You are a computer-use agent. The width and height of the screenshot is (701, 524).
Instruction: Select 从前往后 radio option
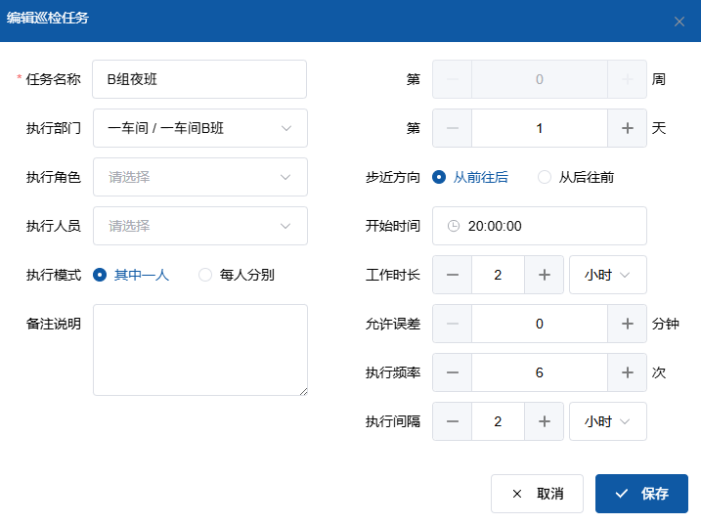[x=440, y=177]
